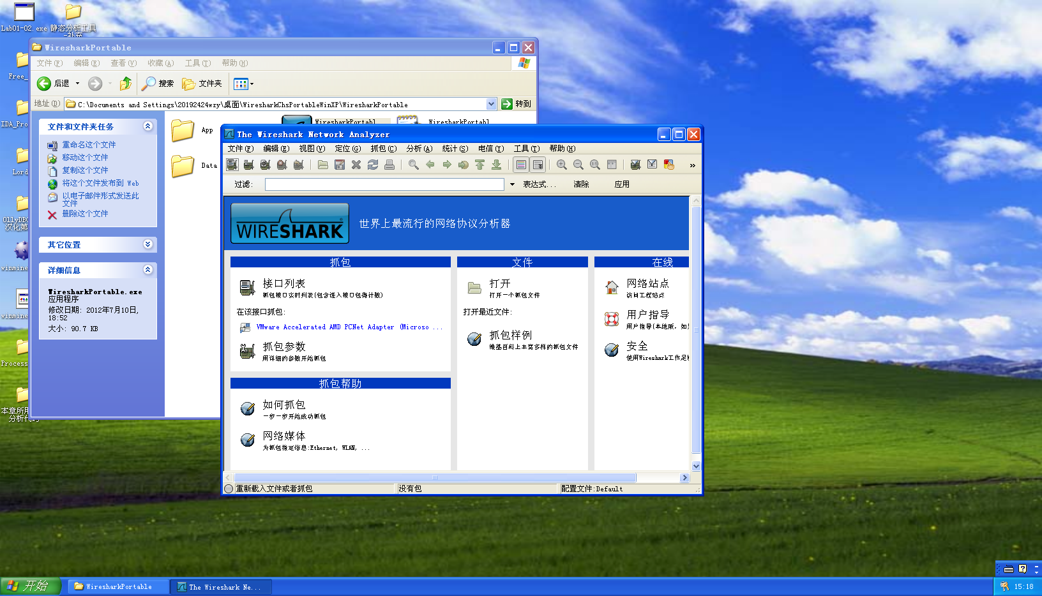This screenshot has height=596, width=1042.
Task: Open the 文件(F) menu in Wireshark
Action: (241, 149)
